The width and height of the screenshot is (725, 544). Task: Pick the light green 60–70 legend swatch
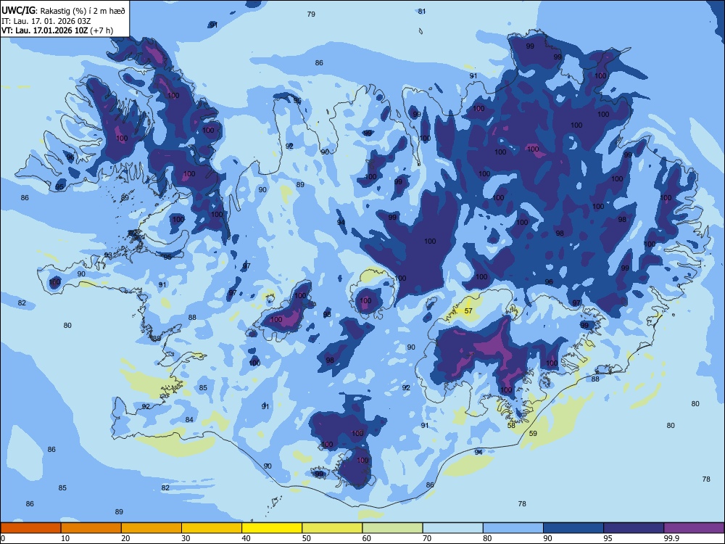point(392,528)
